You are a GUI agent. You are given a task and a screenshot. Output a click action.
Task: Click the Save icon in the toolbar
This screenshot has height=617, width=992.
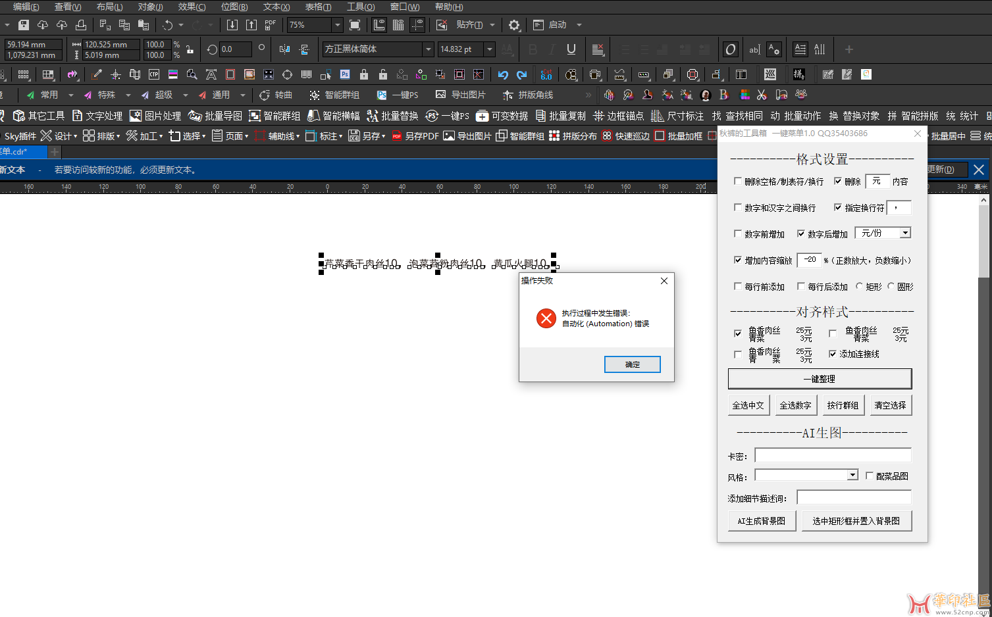24,25
